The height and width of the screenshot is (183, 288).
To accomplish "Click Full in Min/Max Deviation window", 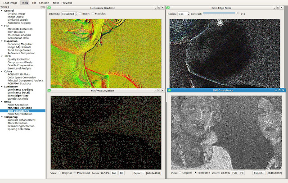I will 114,173.
